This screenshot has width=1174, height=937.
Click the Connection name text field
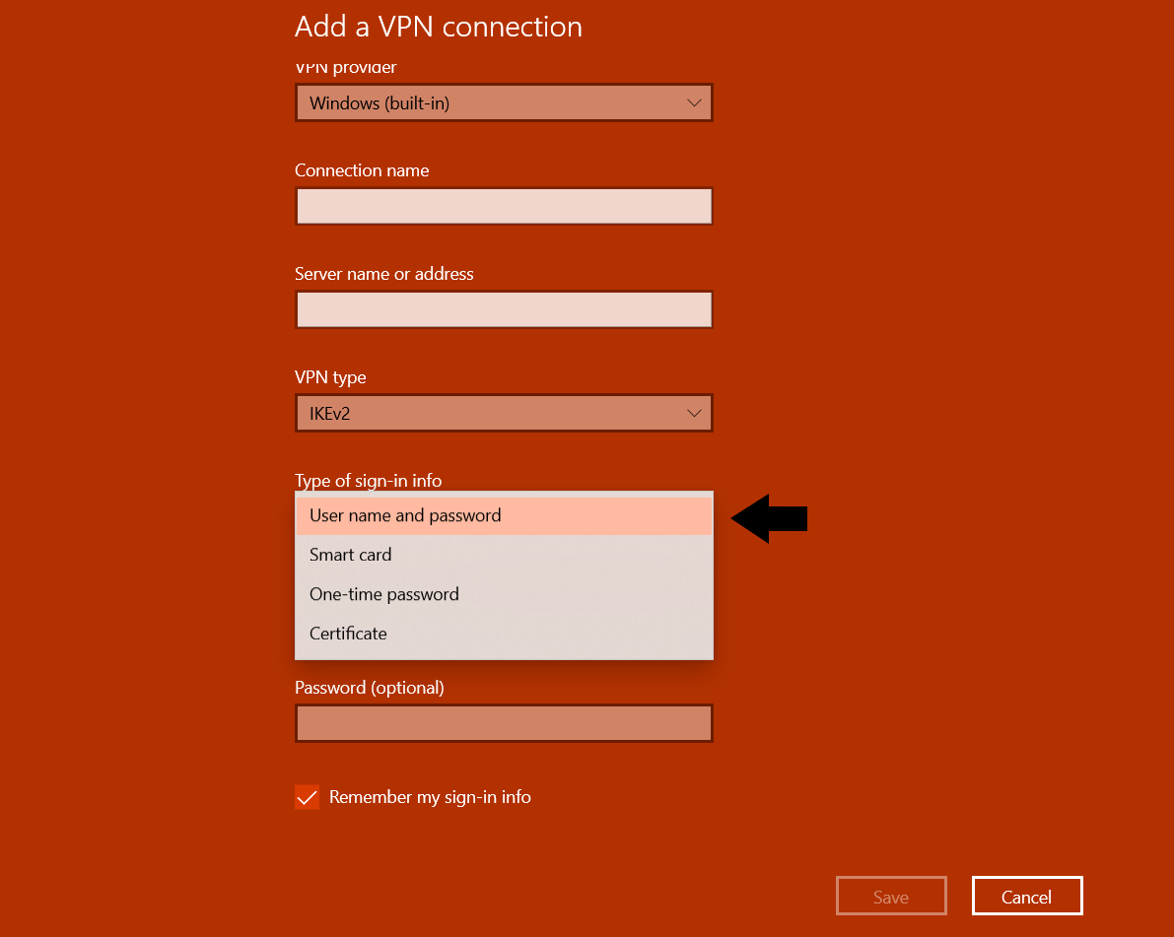coord(503,207)
